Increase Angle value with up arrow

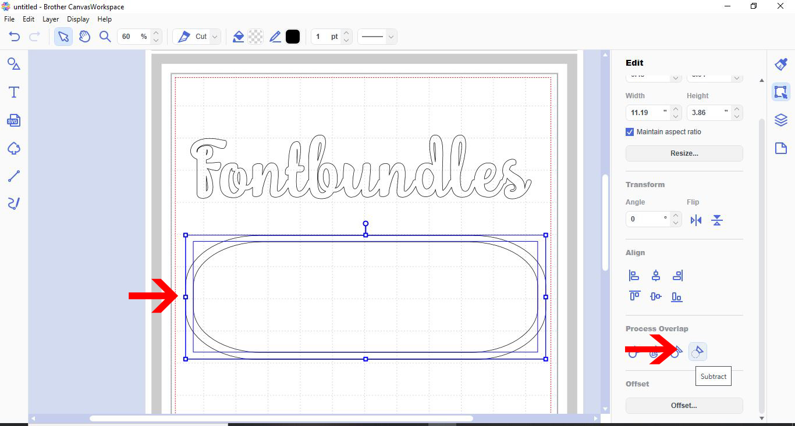676,216
